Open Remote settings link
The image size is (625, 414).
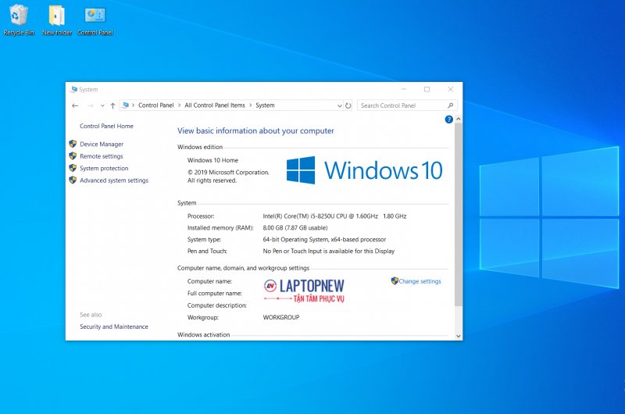click(x=102, y=156)
